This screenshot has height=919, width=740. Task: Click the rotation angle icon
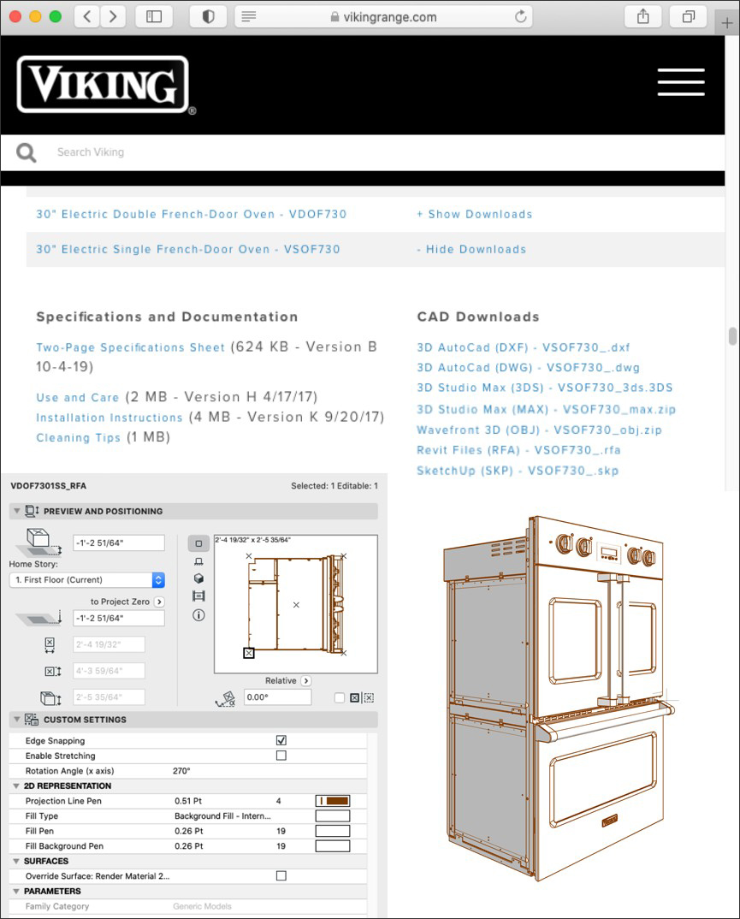pyautogui.click(x=226, y=698)
